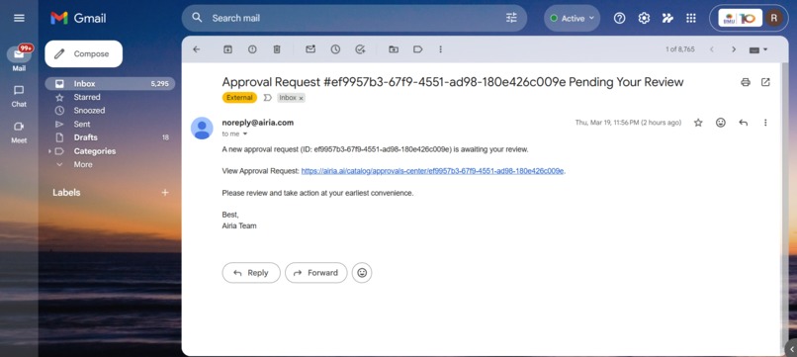The height and width of the screenshot is (357, 797).
Task: Click sender noreply@airia.com
Action: pos(258,123)
